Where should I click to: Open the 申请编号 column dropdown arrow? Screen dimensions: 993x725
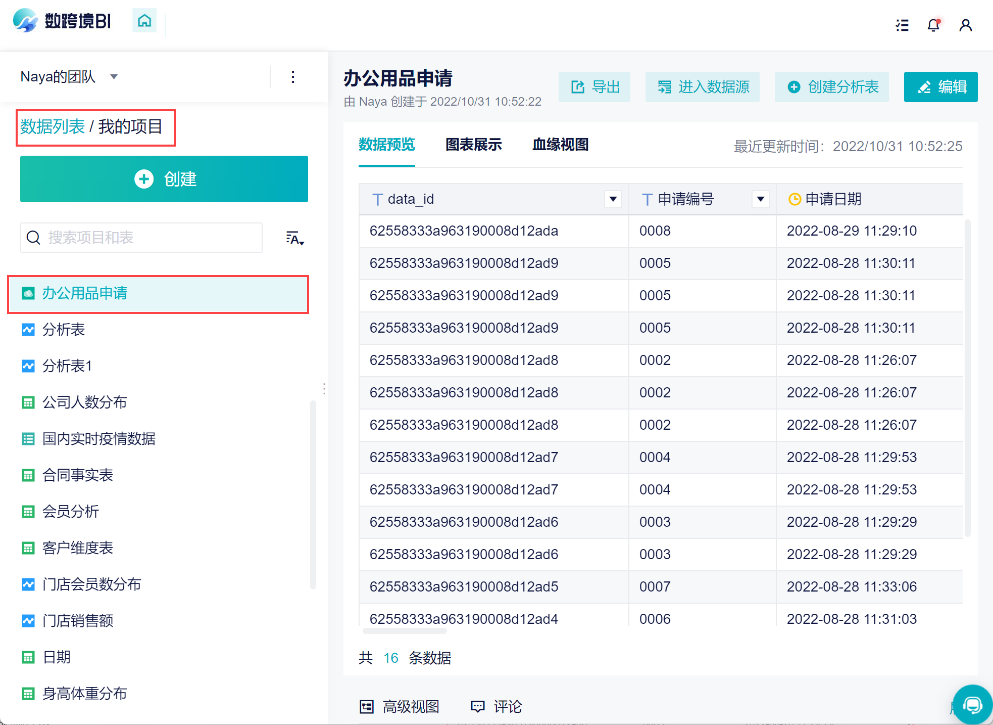(760, 199)
